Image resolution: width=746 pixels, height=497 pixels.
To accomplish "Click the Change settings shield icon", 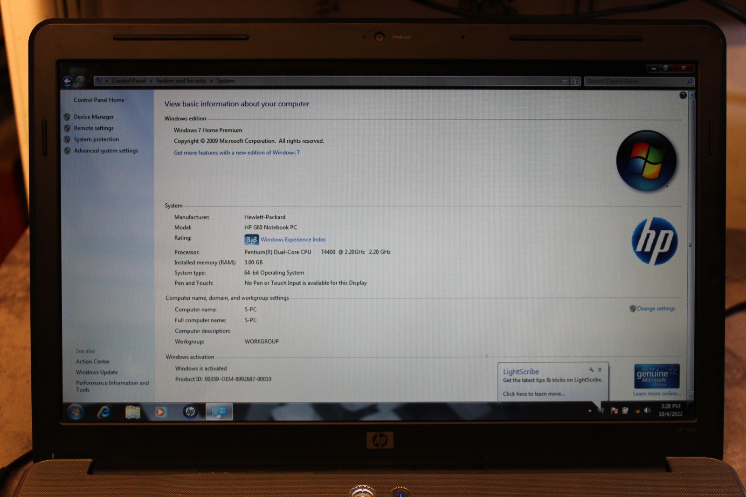I will click(633, 309).
